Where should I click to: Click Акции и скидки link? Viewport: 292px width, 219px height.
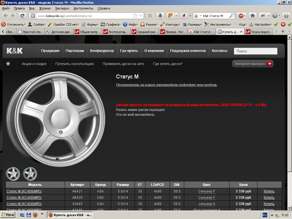click(x=34, y=64)
